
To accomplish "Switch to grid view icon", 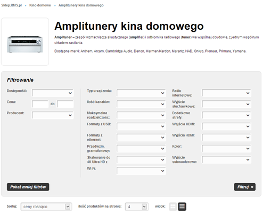I will (173, 207).
